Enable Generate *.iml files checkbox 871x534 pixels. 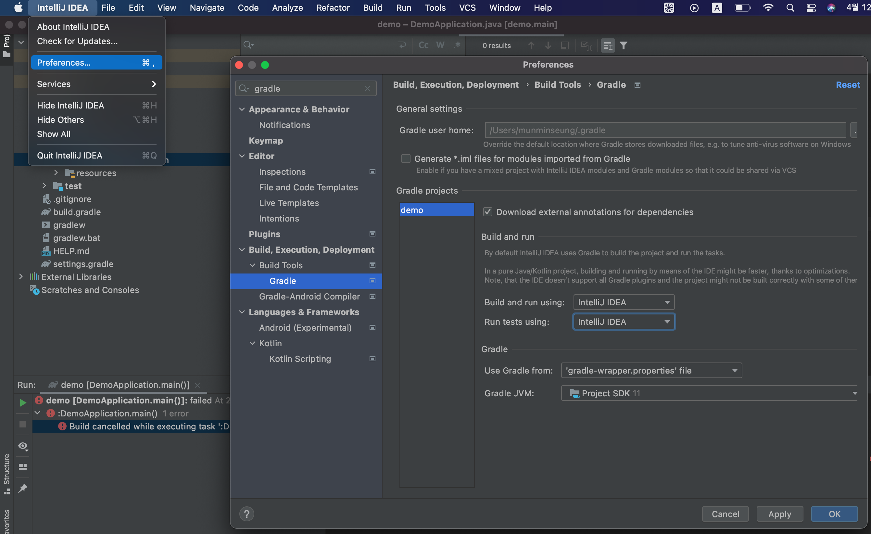coord(405,159)
